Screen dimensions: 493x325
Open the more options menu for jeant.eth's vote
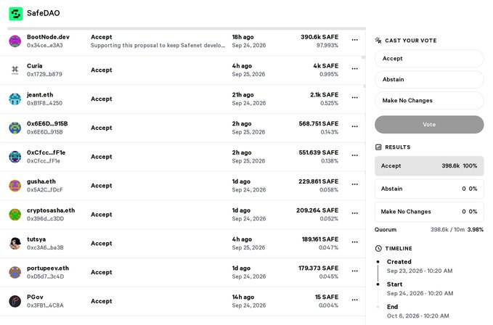[354, 98]
